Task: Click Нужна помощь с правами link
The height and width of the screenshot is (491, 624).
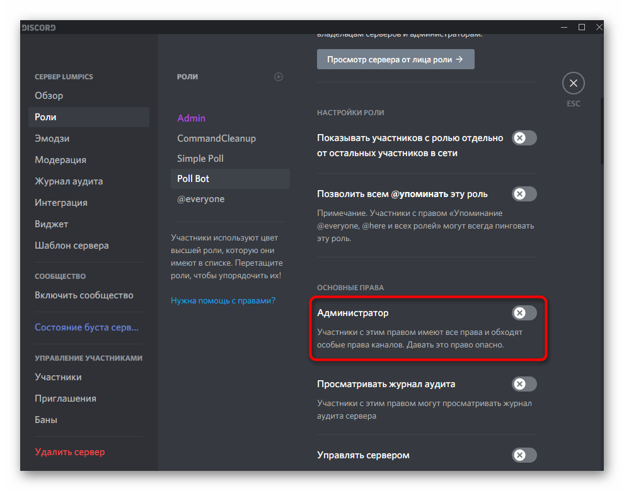Action: point(223,301)
